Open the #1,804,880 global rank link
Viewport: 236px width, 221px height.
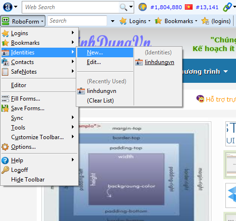166,7
